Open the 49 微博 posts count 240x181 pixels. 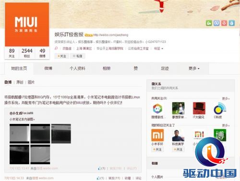point(42,53)
